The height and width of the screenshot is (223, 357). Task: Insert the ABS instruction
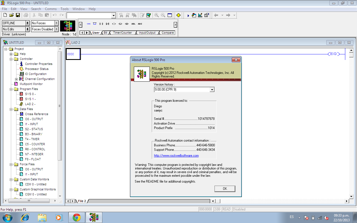pyautogui.click(x=140, y=24)
